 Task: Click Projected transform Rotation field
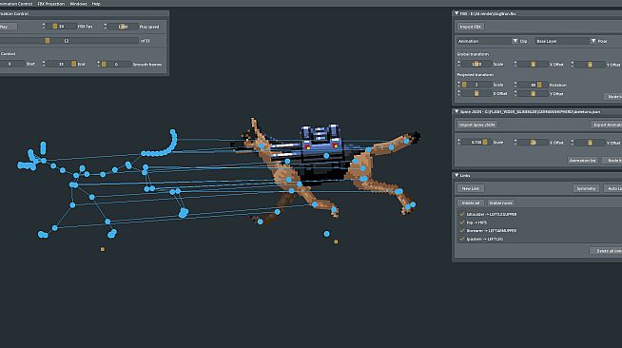click(x=534, y=85)
